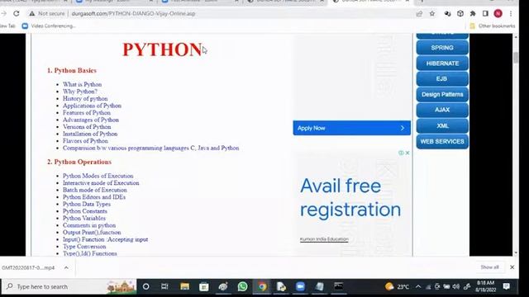
Task: Open the Design Patterns course button
Action: tap(442, 94)
